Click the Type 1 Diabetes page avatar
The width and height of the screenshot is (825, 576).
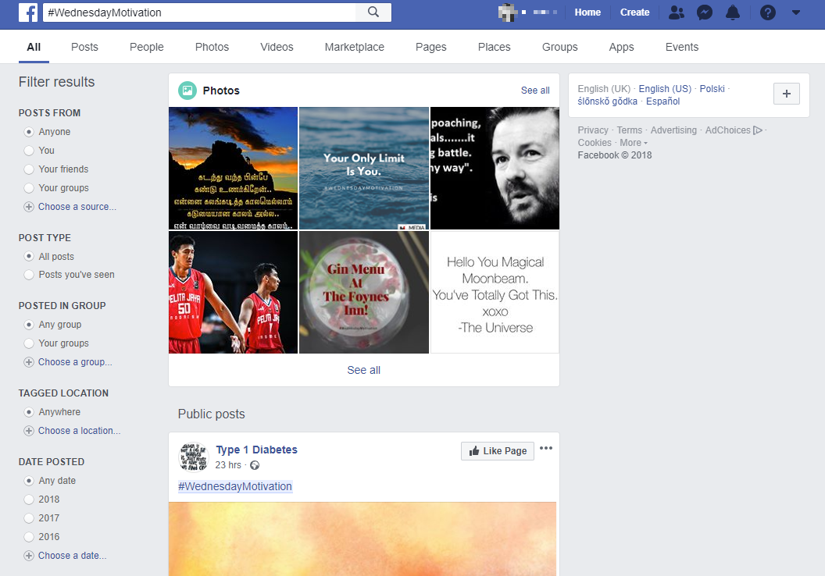point(194,457)
